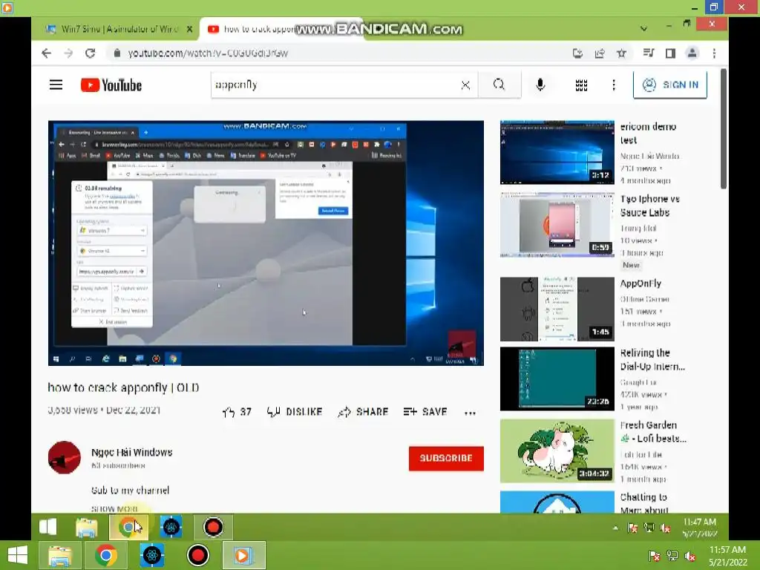Click SAVE to playlist button
760x570 pixels.
pos(425,412)
